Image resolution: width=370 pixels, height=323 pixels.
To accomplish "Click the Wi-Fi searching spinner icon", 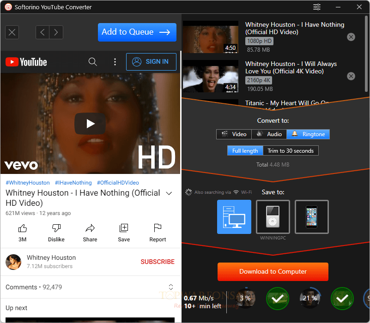I will coord(188,192).
